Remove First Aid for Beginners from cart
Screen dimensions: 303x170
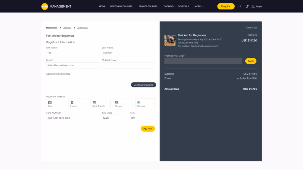[x=253, y=35]
